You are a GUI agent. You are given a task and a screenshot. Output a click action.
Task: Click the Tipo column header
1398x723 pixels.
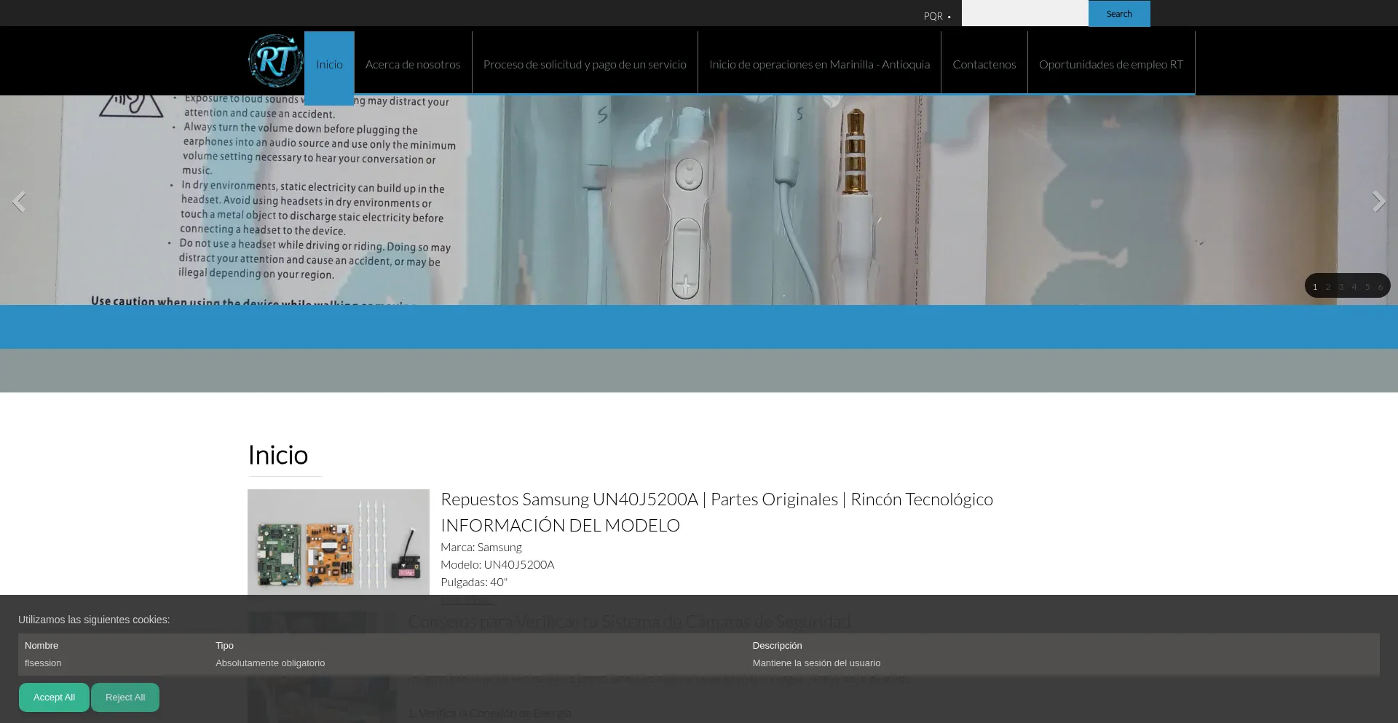(224, 646)
